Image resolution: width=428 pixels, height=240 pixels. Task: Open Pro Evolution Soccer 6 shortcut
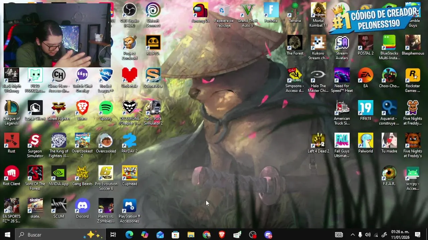point(106,173)
